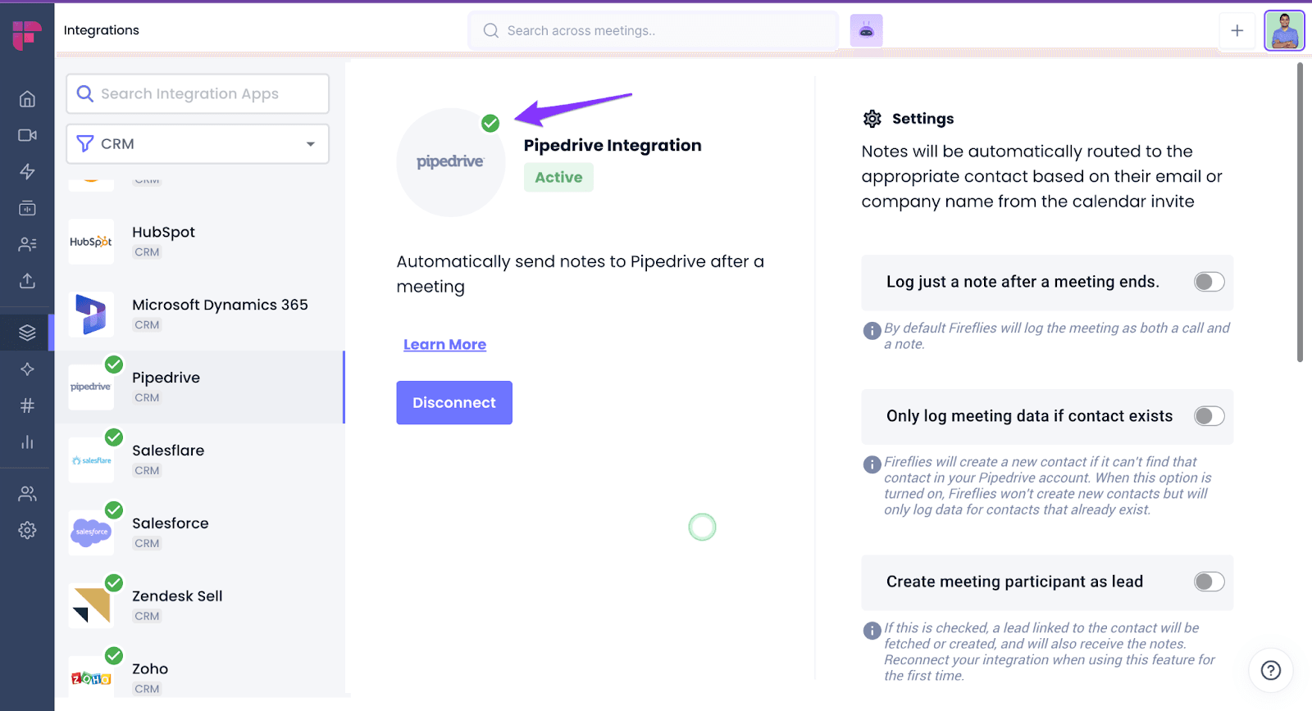Screen dimensions: 1312x711
Task: Toggle Create meeting participant as lead
Action: 1209,582
